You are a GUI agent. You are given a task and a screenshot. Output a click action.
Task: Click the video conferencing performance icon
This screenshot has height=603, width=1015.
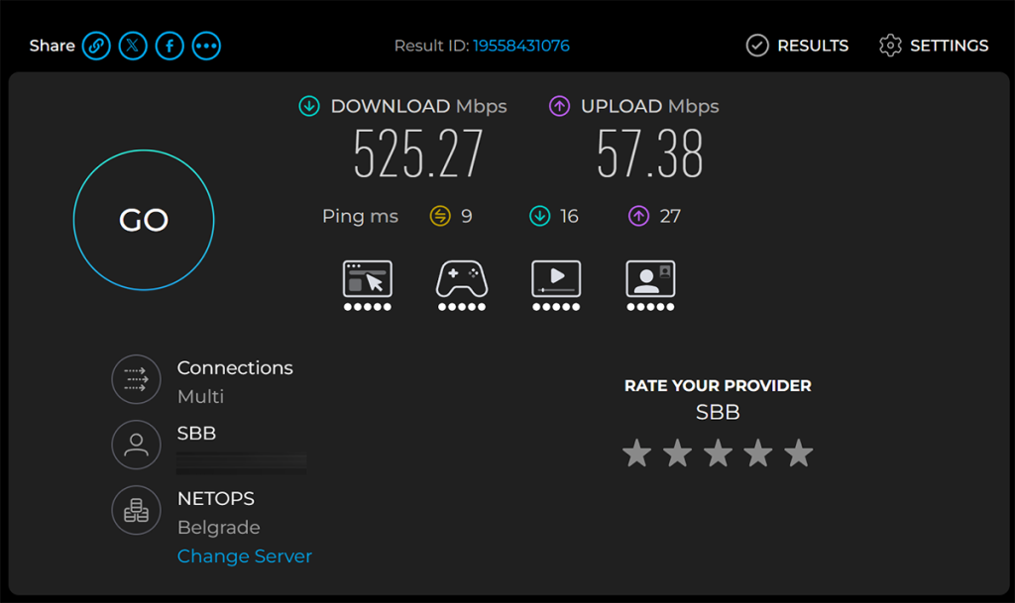(650, 285)
